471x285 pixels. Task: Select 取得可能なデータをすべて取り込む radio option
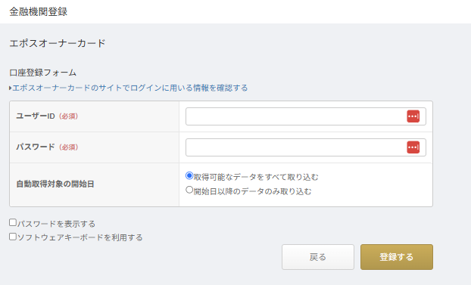[x=189, y=176]
